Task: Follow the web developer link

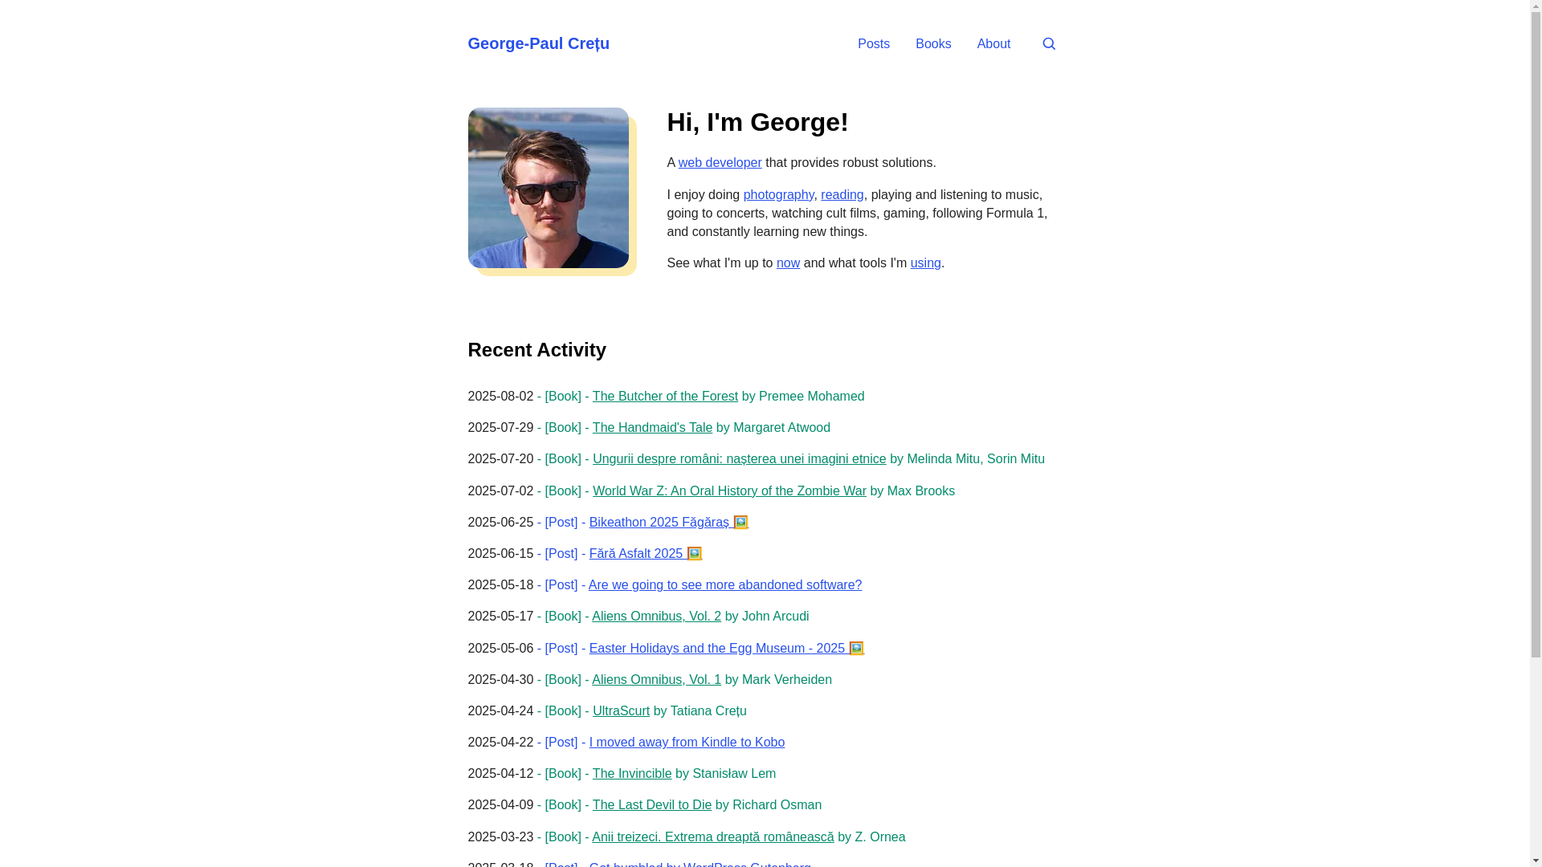Action: coord(720,163)
